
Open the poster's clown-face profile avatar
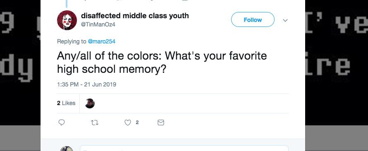pos(67,20)
